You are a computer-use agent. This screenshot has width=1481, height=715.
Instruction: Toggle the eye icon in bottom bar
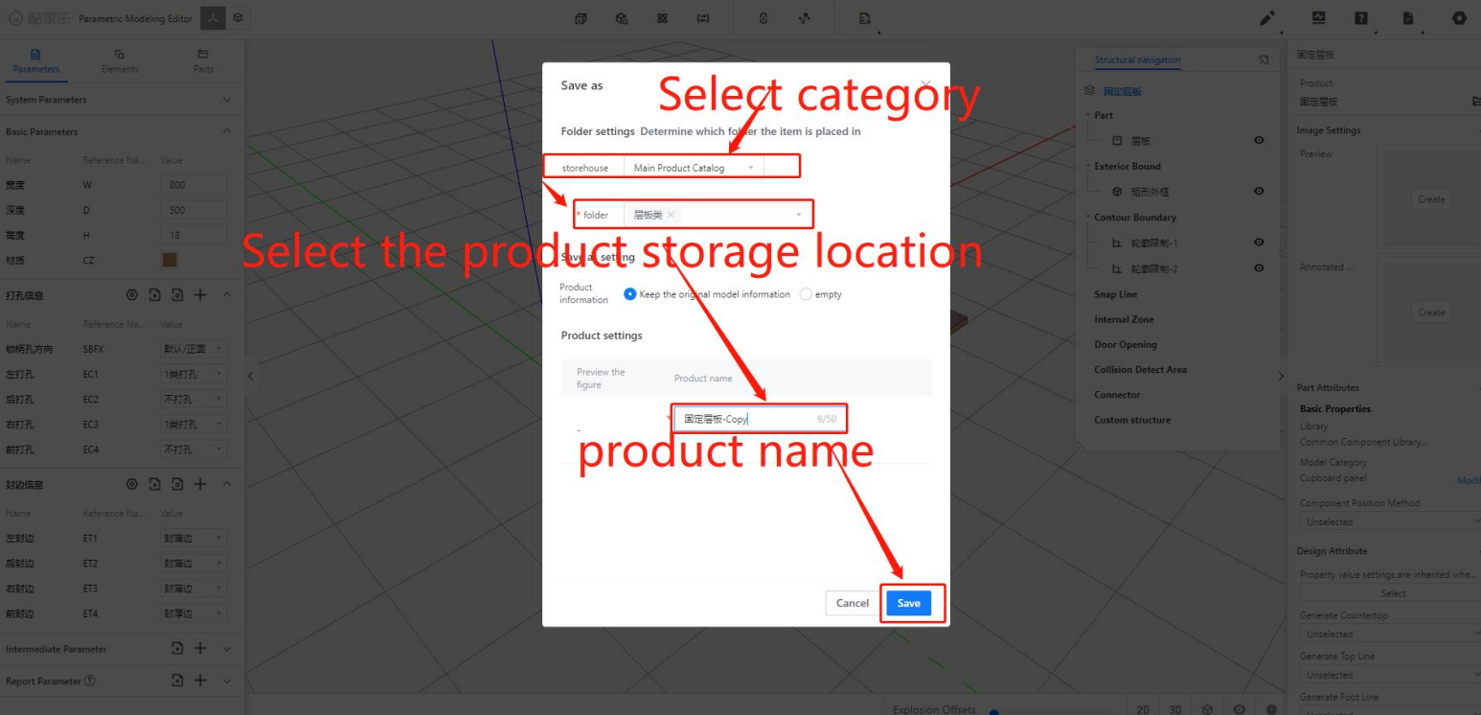click(x=1239, y=709)
